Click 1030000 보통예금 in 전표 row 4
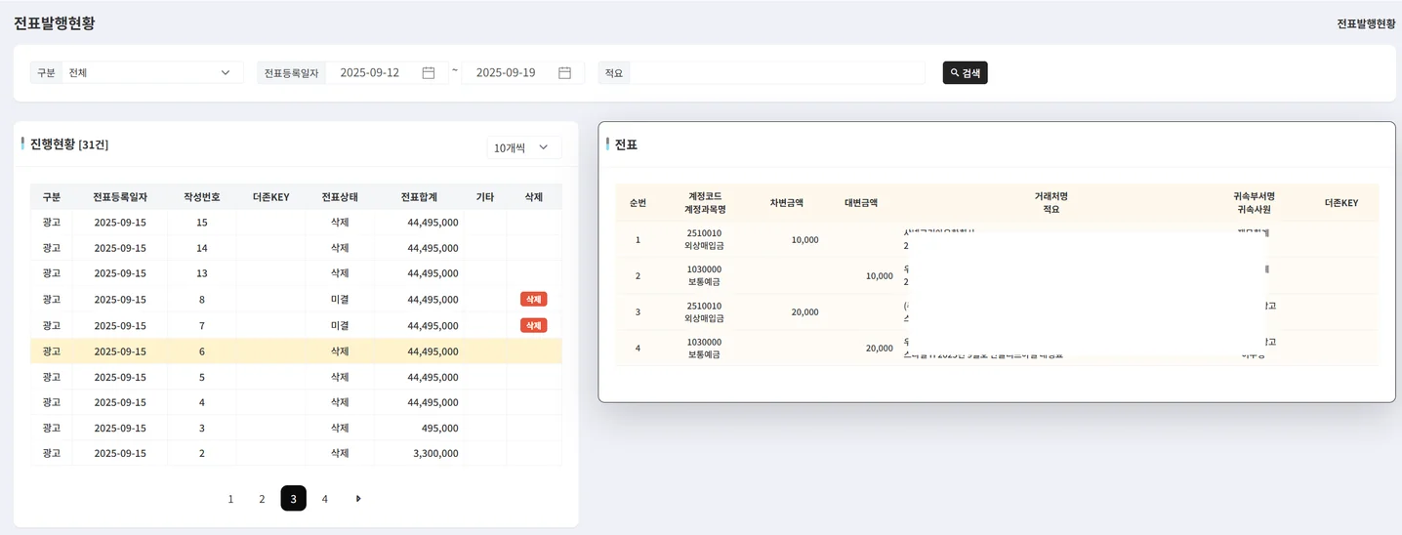Image resolution: width=1402 pixels, height=535 pixels. [704, 348]
